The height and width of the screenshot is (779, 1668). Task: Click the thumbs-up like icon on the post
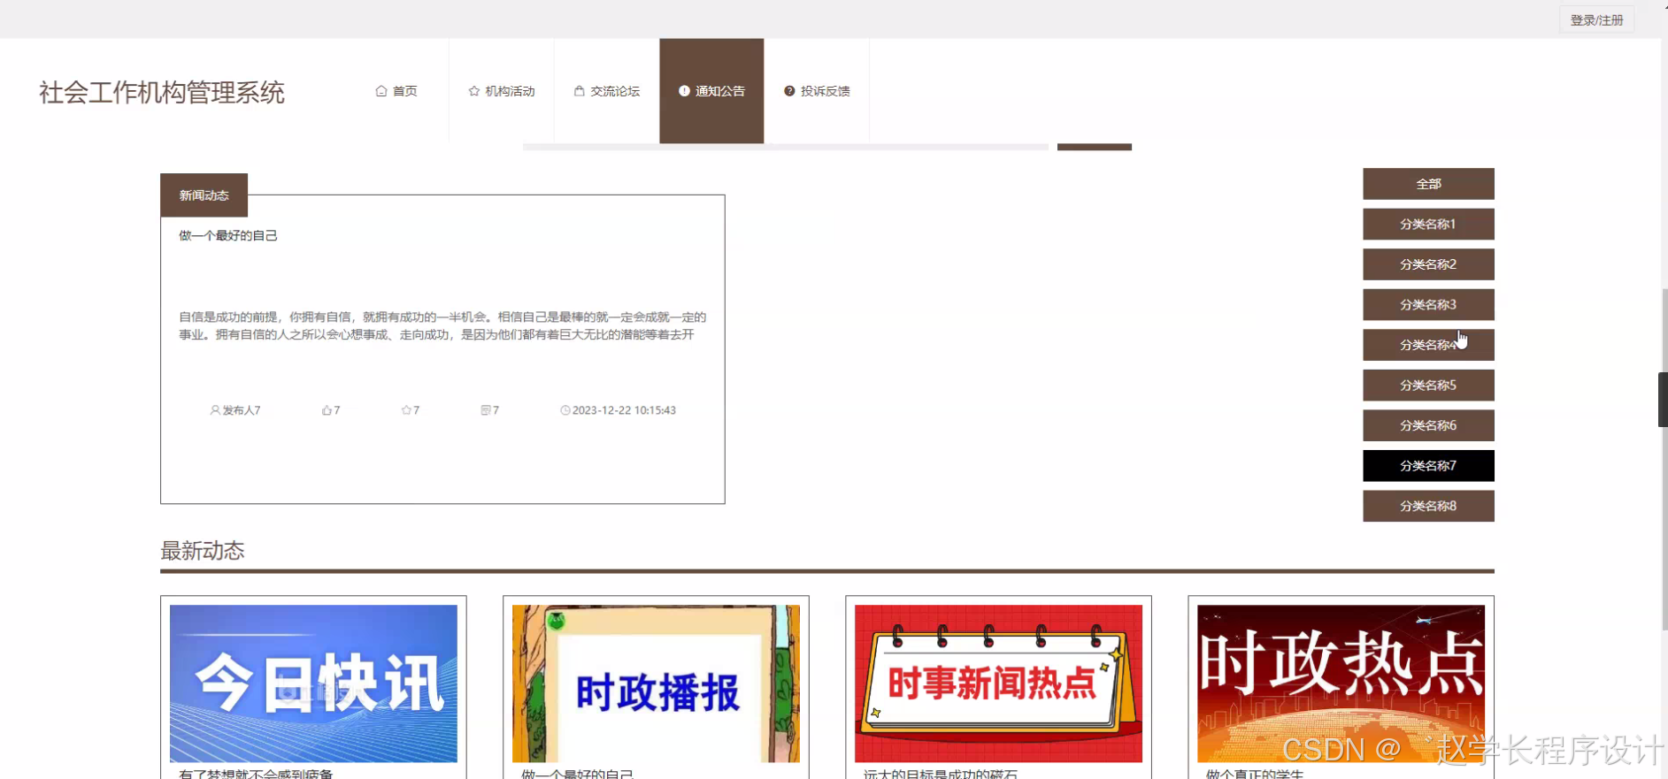click(x=327, y=410)
